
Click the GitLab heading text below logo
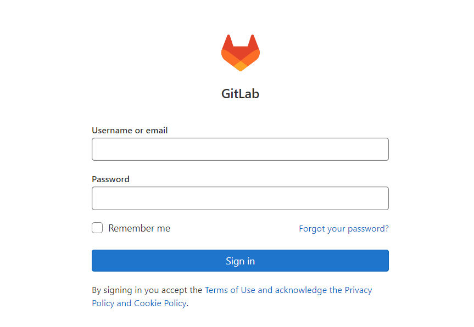(x=241, y=94)
